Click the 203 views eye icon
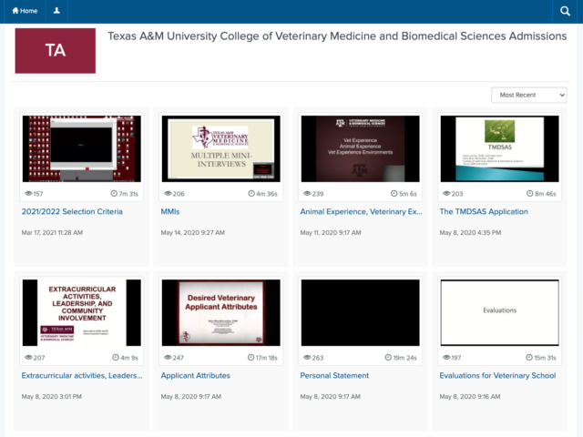583x437 pixels. click(446, 193)
